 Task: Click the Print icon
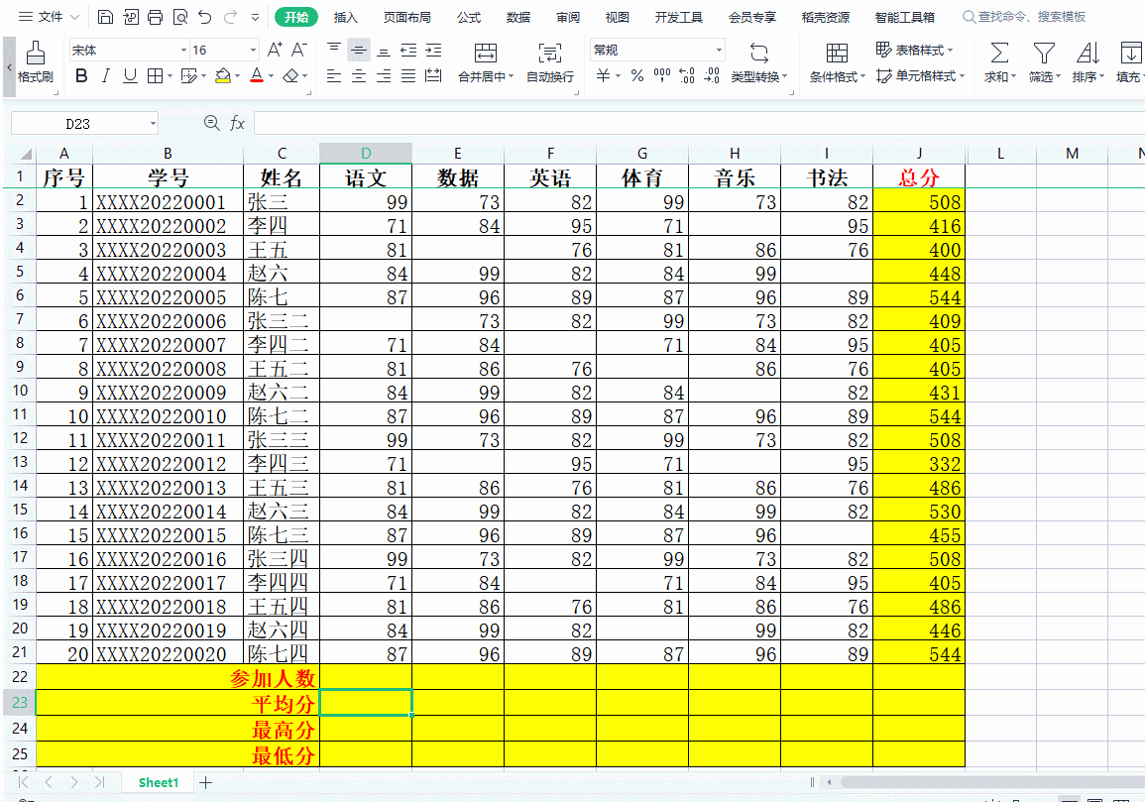pyautogui.click(x=155, y=17)
